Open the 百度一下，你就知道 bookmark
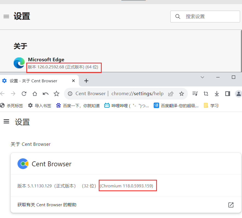 point(78,106)
